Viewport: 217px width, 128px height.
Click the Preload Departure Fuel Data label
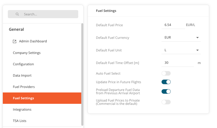coord(118,92)
